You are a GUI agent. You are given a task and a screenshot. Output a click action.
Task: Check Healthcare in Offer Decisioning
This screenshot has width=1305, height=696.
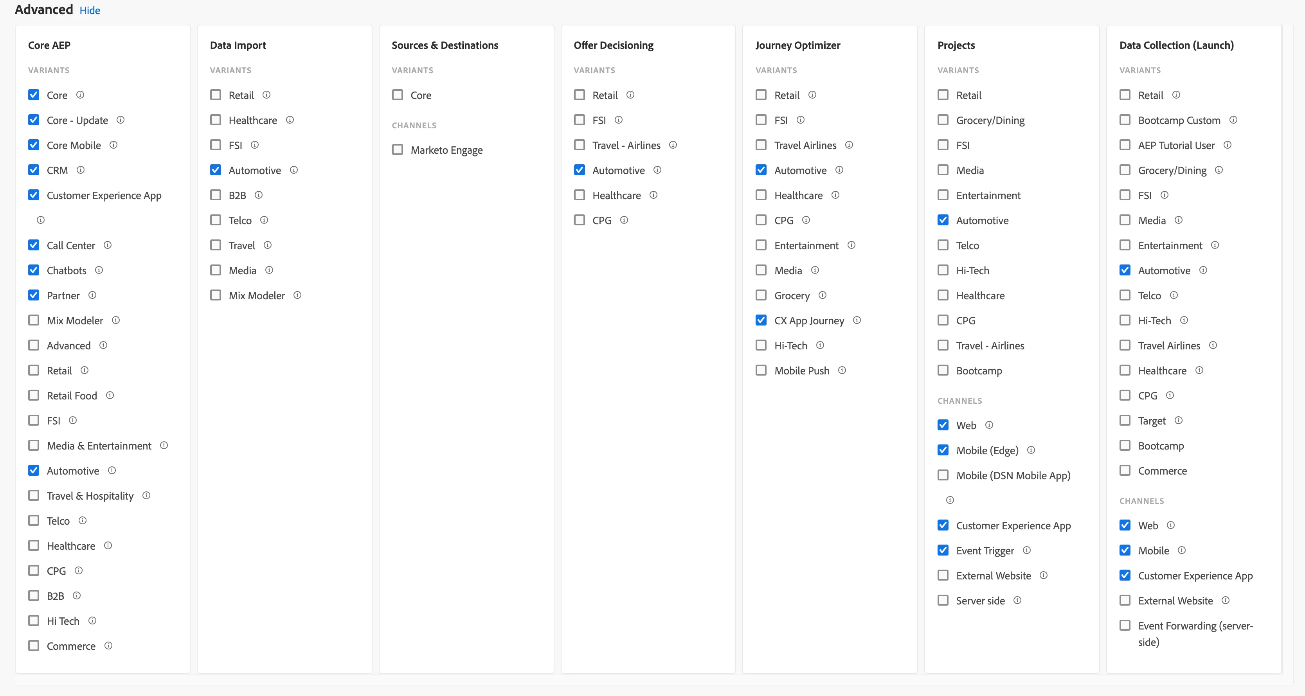580,195
